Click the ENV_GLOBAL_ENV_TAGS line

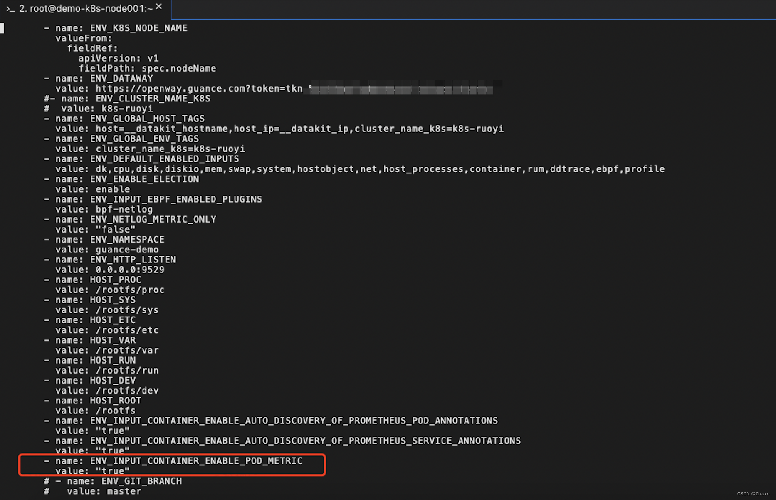pyautogui.click(x=121, y=139)
